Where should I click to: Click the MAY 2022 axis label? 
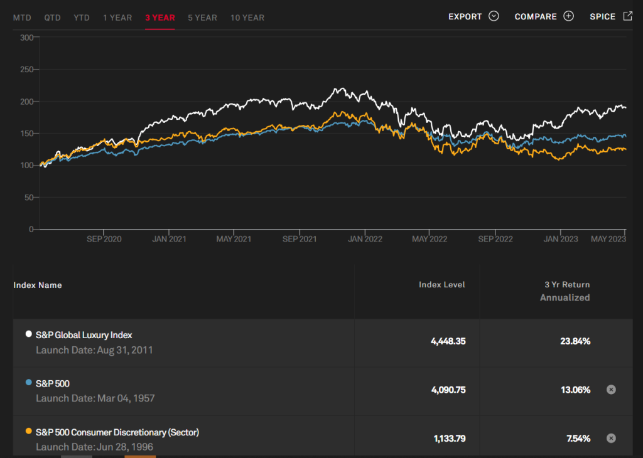(430, 239)
